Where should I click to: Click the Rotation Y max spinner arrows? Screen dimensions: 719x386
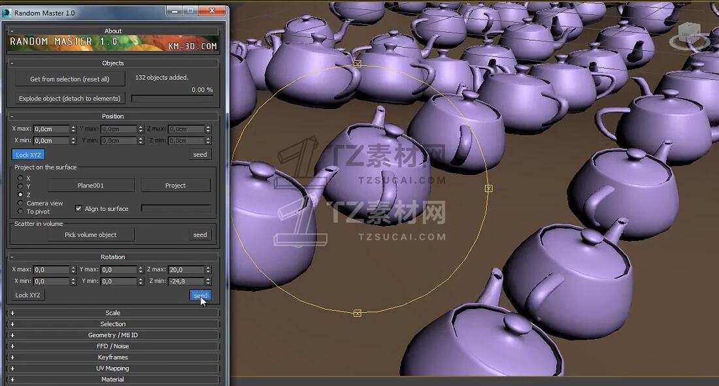[141, 270]
